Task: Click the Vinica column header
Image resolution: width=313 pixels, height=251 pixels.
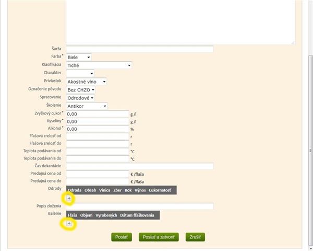Action: point(105,190)
